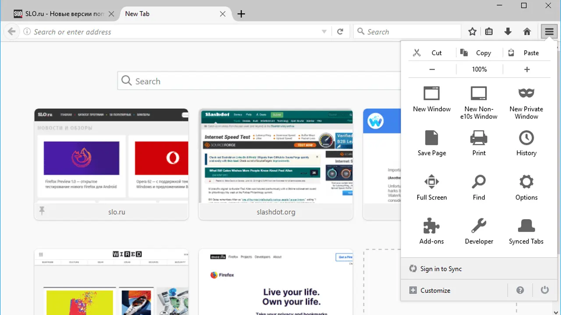
Task: Click the Options gear icon
Action: tap(526, 182)
